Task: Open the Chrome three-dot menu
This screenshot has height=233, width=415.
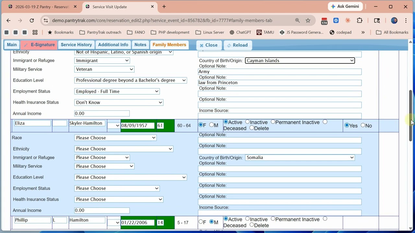Action: click(x=406, y=20)
